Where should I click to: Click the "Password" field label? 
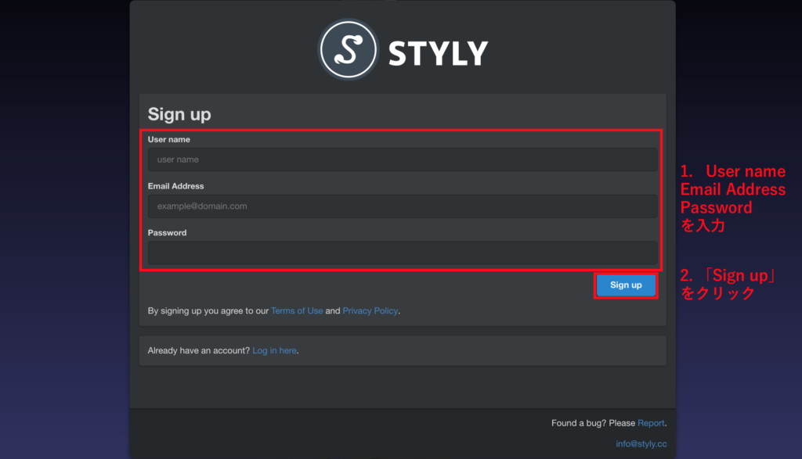pos(167,232)
